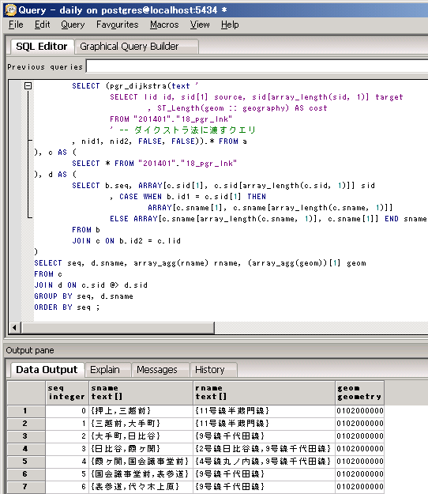Open the Macros menu
Viewport: 428px width, 494px height.
[164, 25]
